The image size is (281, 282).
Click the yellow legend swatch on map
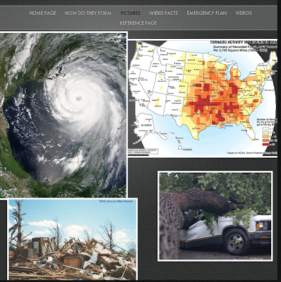265,133
